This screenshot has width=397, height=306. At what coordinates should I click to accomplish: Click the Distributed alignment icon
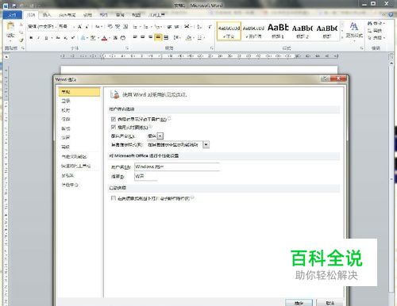tap(166, 37)
